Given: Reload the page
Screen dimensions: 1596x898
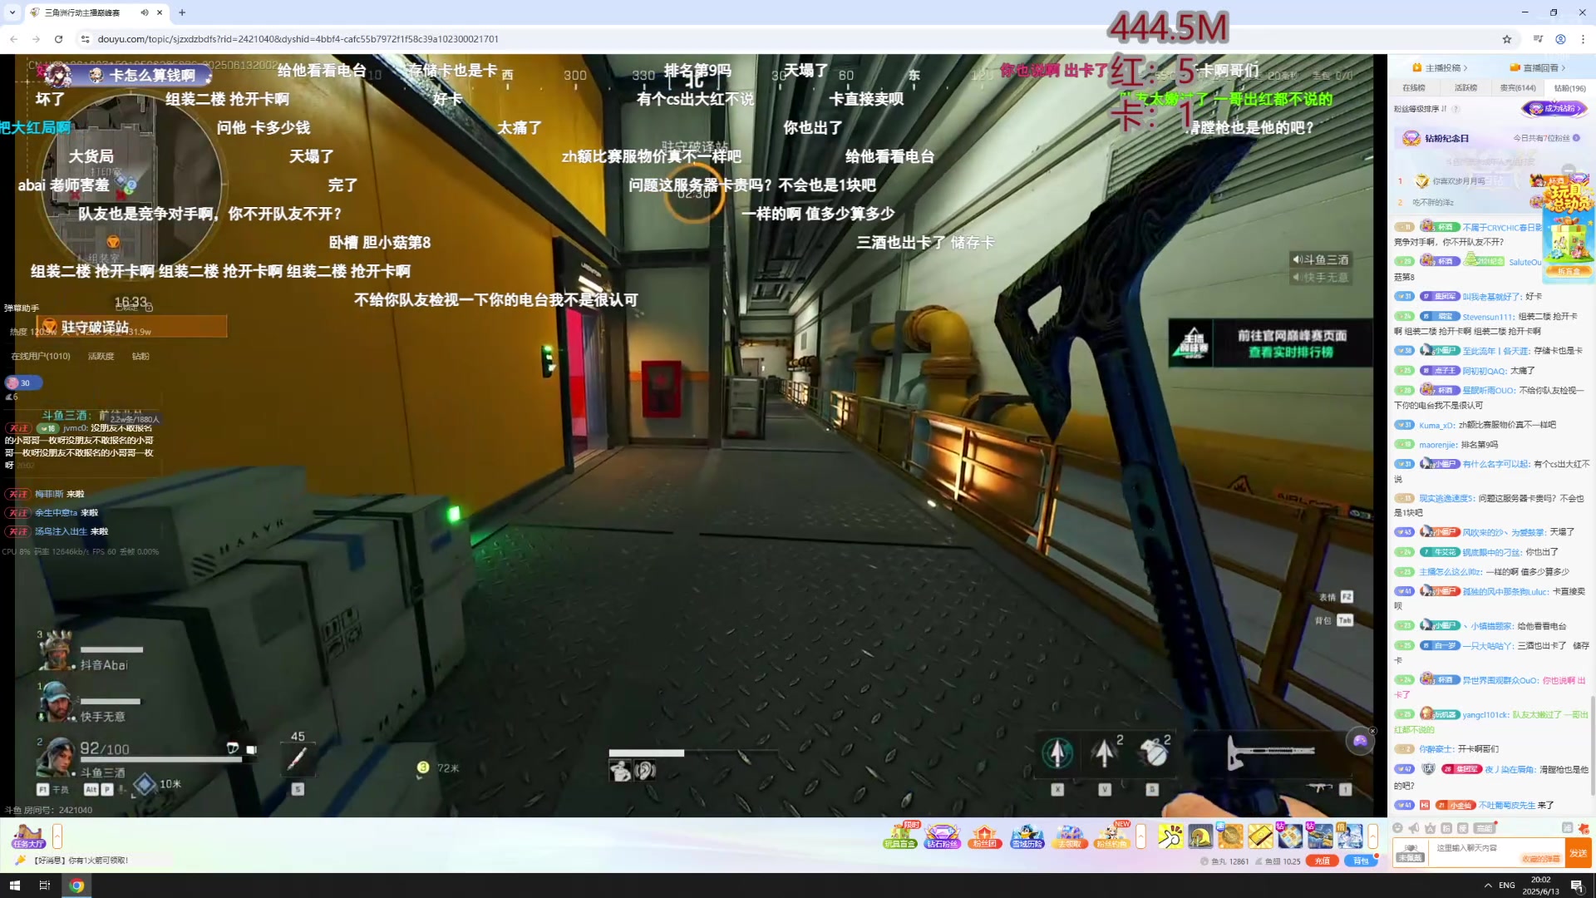Looking at the screenshot, I should click(58, 39).
